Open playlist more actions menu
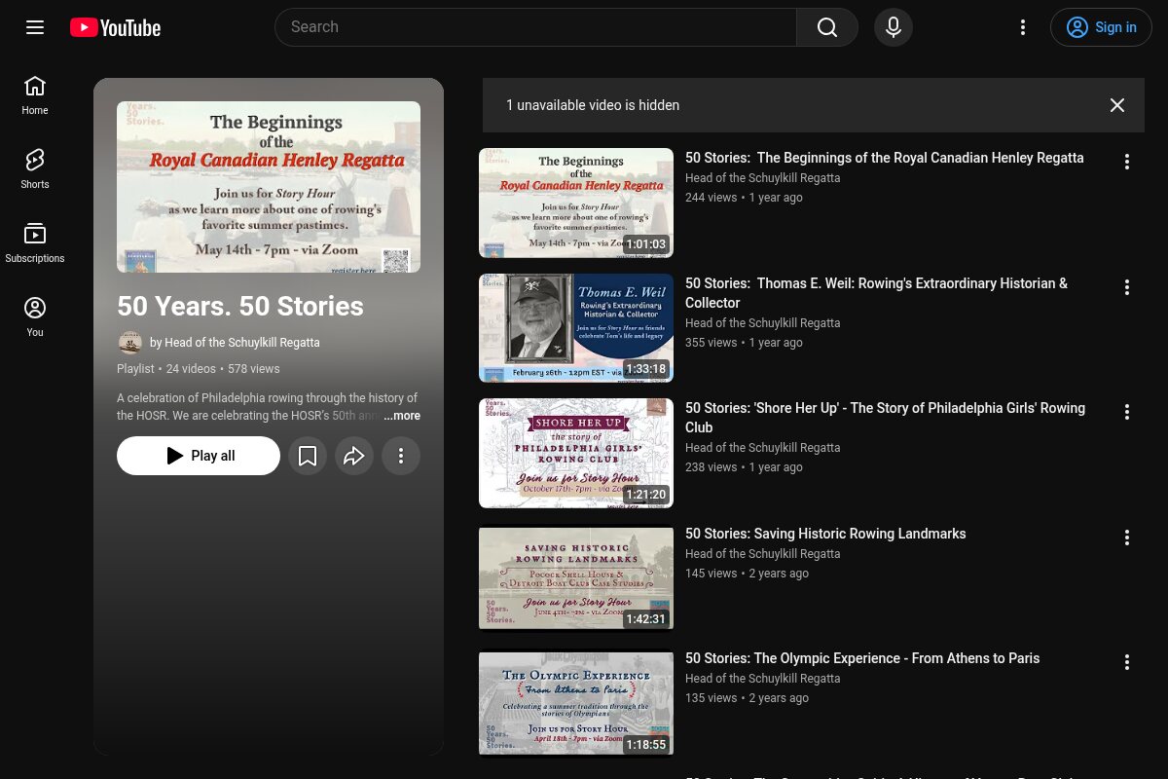Viewport: 1168px width, 779px height. tap(401, 456)
